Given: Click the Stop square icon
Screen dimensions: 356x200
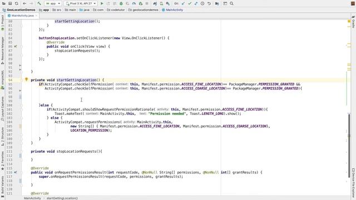Looking at the screenshot, I should point(147,3).
